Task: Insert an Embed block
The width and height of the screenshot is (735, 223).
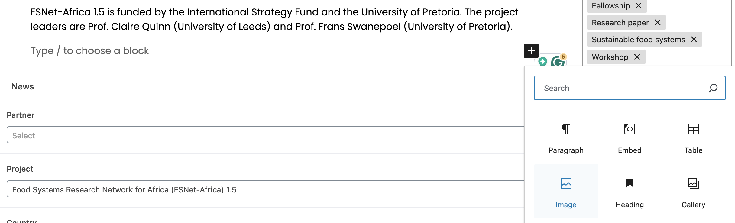Action: (x=630, y=138)
